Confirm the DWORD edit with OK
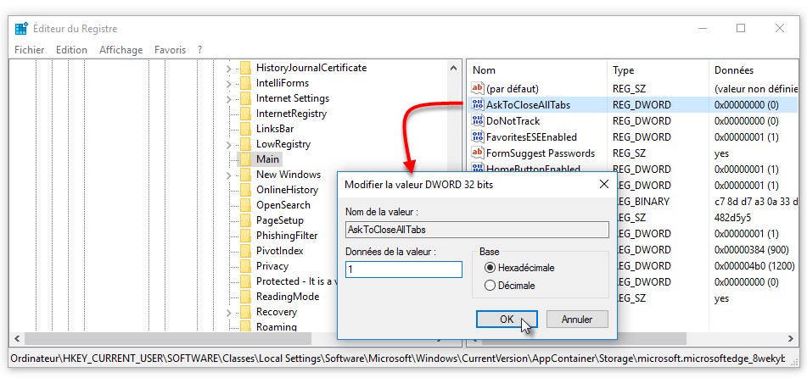This screenshot has width=807, height=378. click(507, 320)
